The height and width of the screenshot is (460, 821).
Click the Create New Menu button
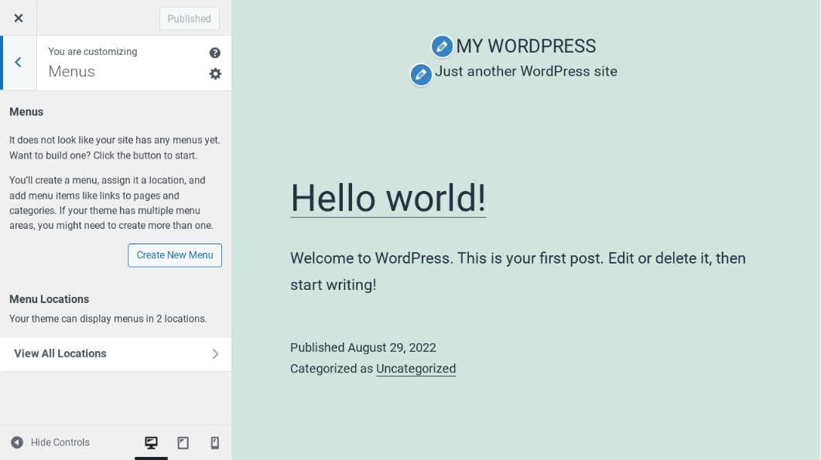(175, 255)
